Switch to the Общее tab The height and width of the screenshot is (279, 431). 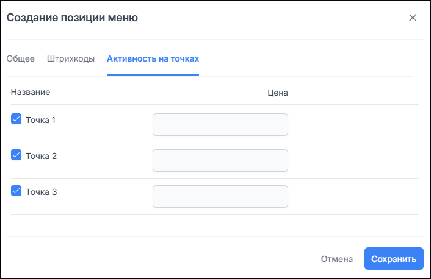pos(20,59)
